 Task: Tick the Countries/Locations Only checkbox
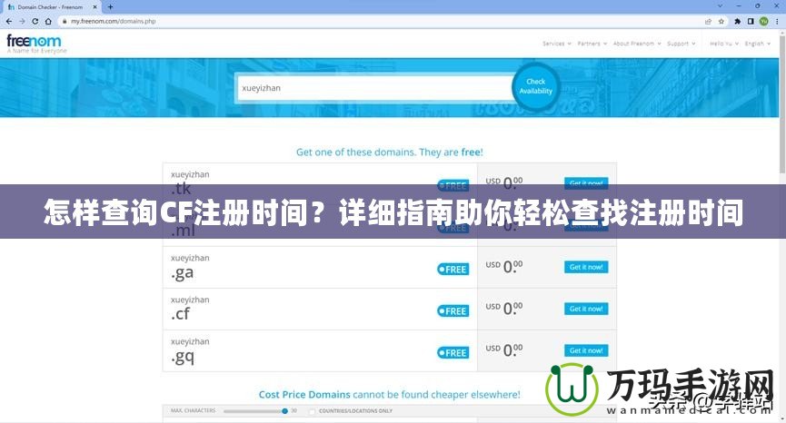pyautogui.click(x=313, y=411)
